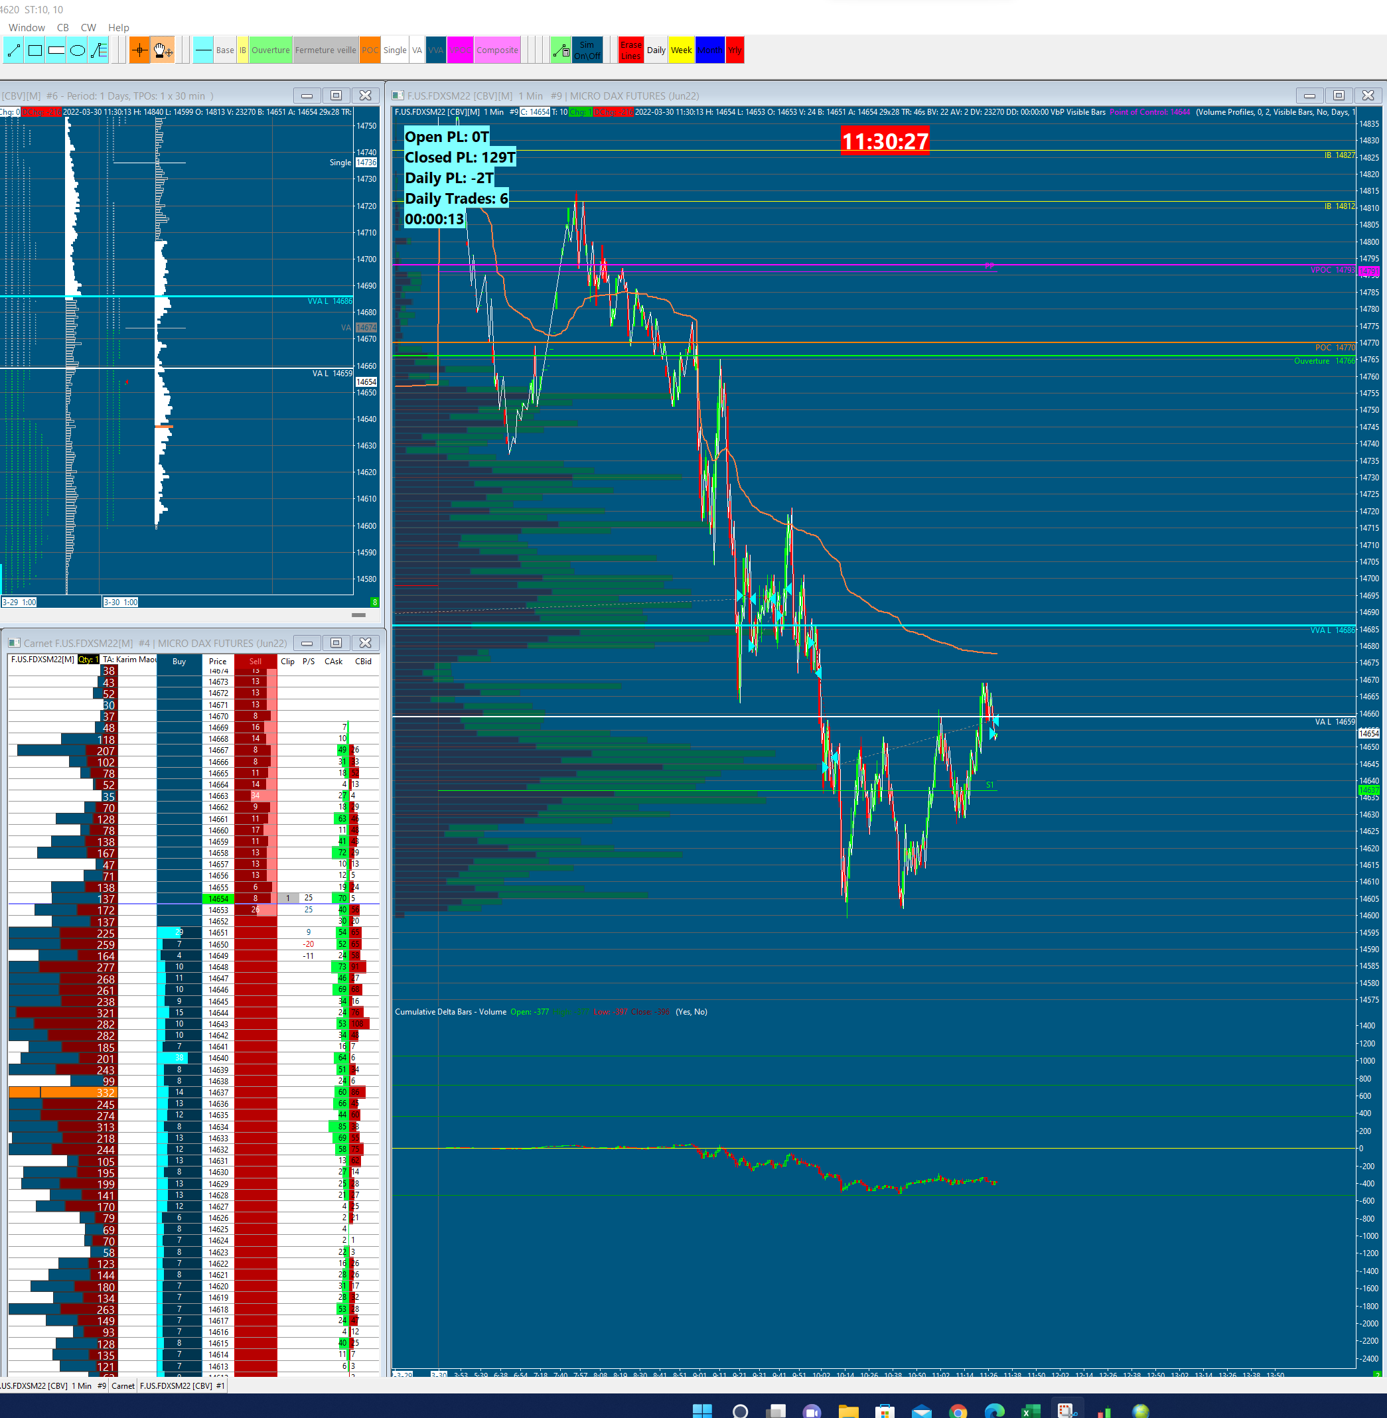This screenshot has height=1418, width=1387.
Task: Select the ellipse drawing tool
Action: click(x=77, y=50)
